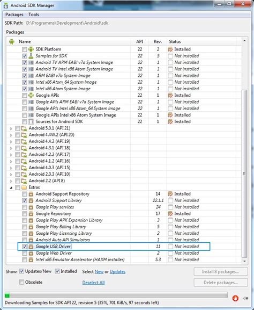Uncheck Android Support Library checkbox
The height and width of the screenshot is (310, 254).
(x=25, y=201)
